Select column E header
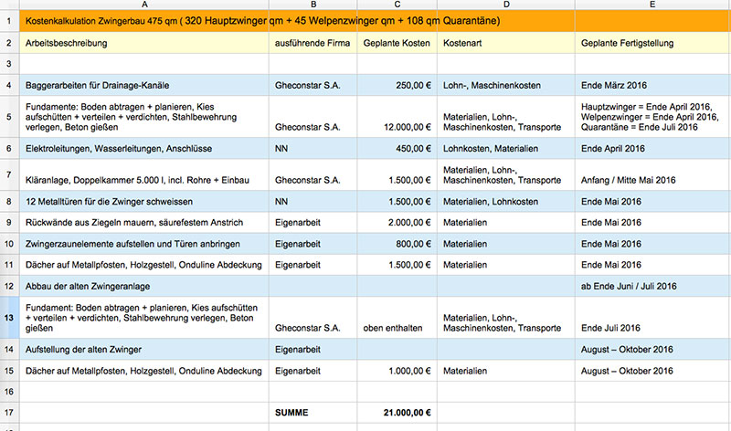The image size is (731, 431). (x=652, y=5)
